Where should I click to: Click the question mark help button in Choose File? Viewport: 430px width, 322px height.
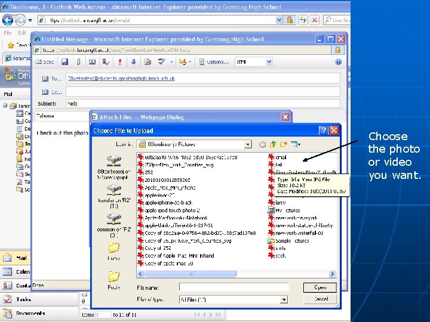[323, 131]
